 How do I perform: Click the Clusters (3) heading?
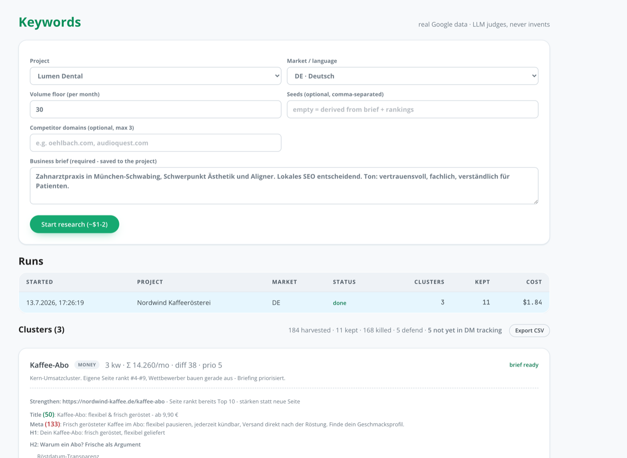tap(42, 330)
